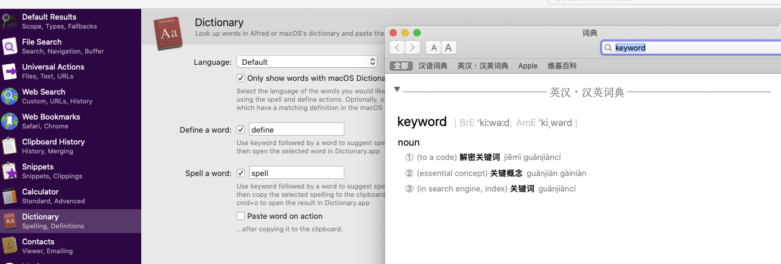Open Default Results preferences icon
Image resolution: width=781 pixels, height=264 pixels.
(10, 21)
